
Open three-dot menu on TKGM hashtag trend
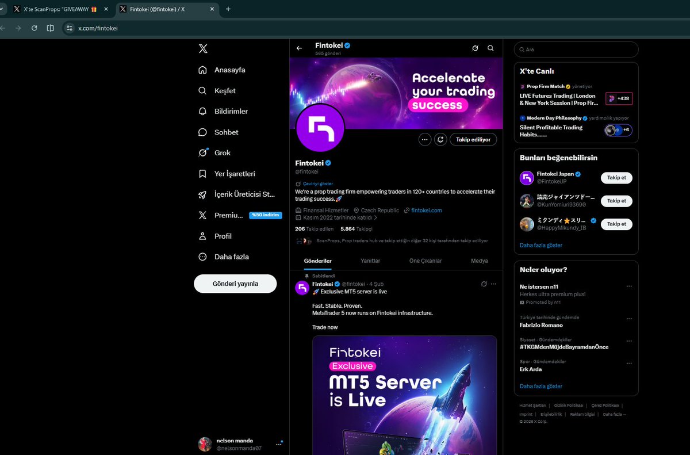point(628,341)
